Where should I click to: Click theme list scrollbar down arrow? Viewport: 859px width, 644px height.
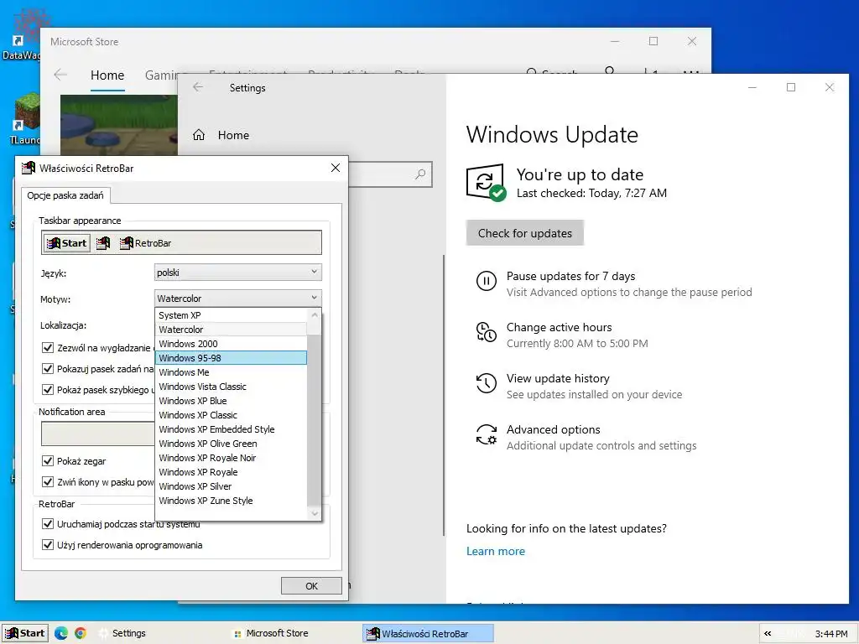pyautogui.click(x=315, y=513)
